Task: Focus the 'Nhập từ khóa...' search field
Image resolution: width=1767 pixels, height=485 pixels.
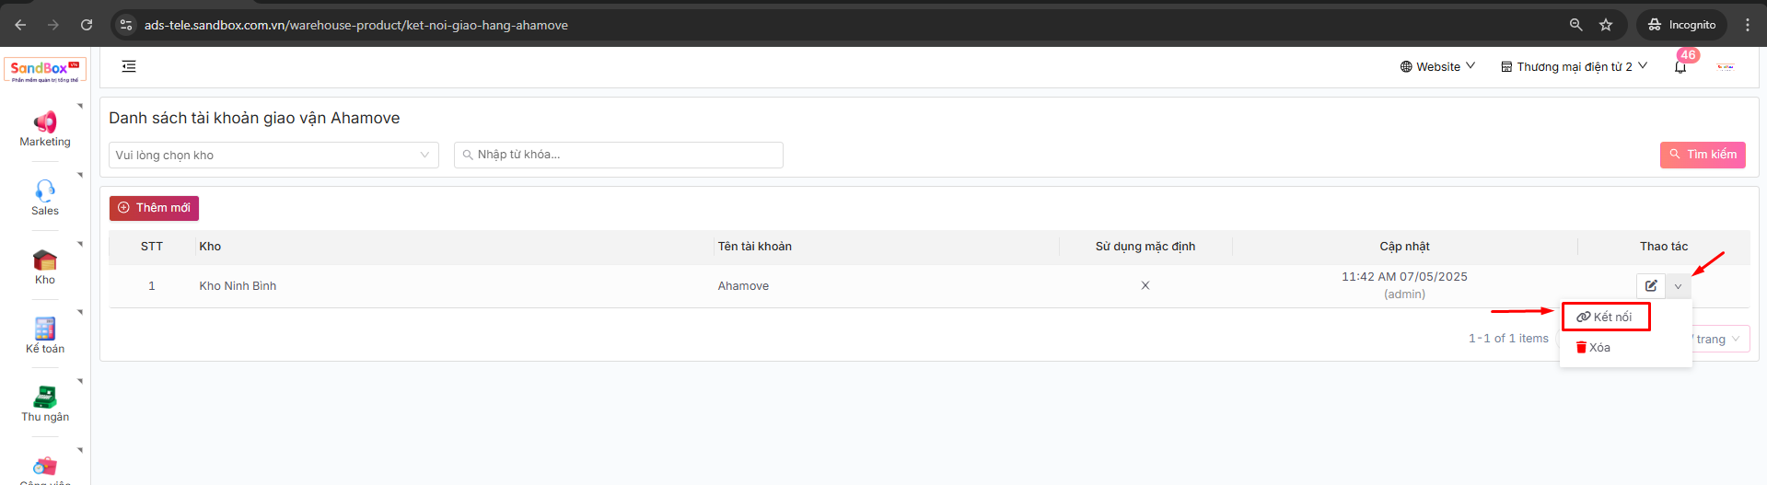Action: pyautogui.click(x=619, y=155)
